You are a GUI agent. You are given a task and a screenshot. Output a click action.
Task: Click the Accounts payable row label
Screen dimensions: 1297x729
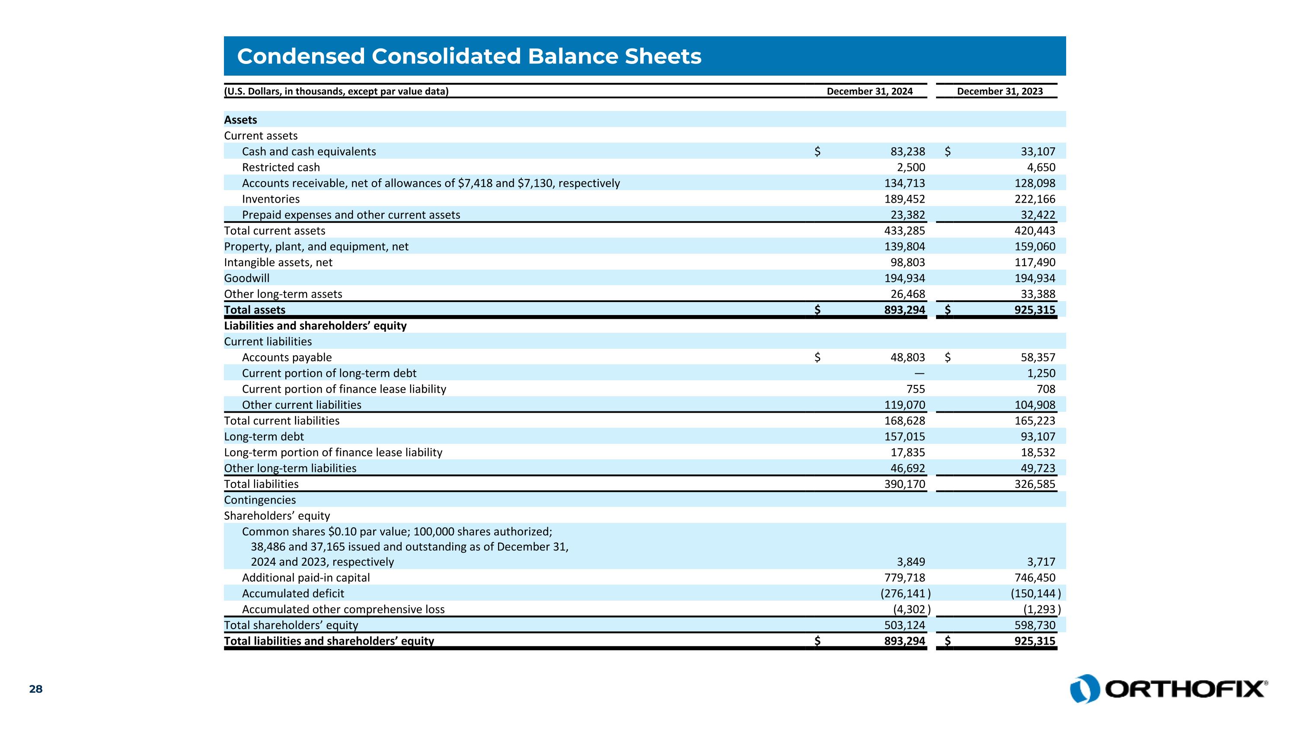tap(287, 357)
